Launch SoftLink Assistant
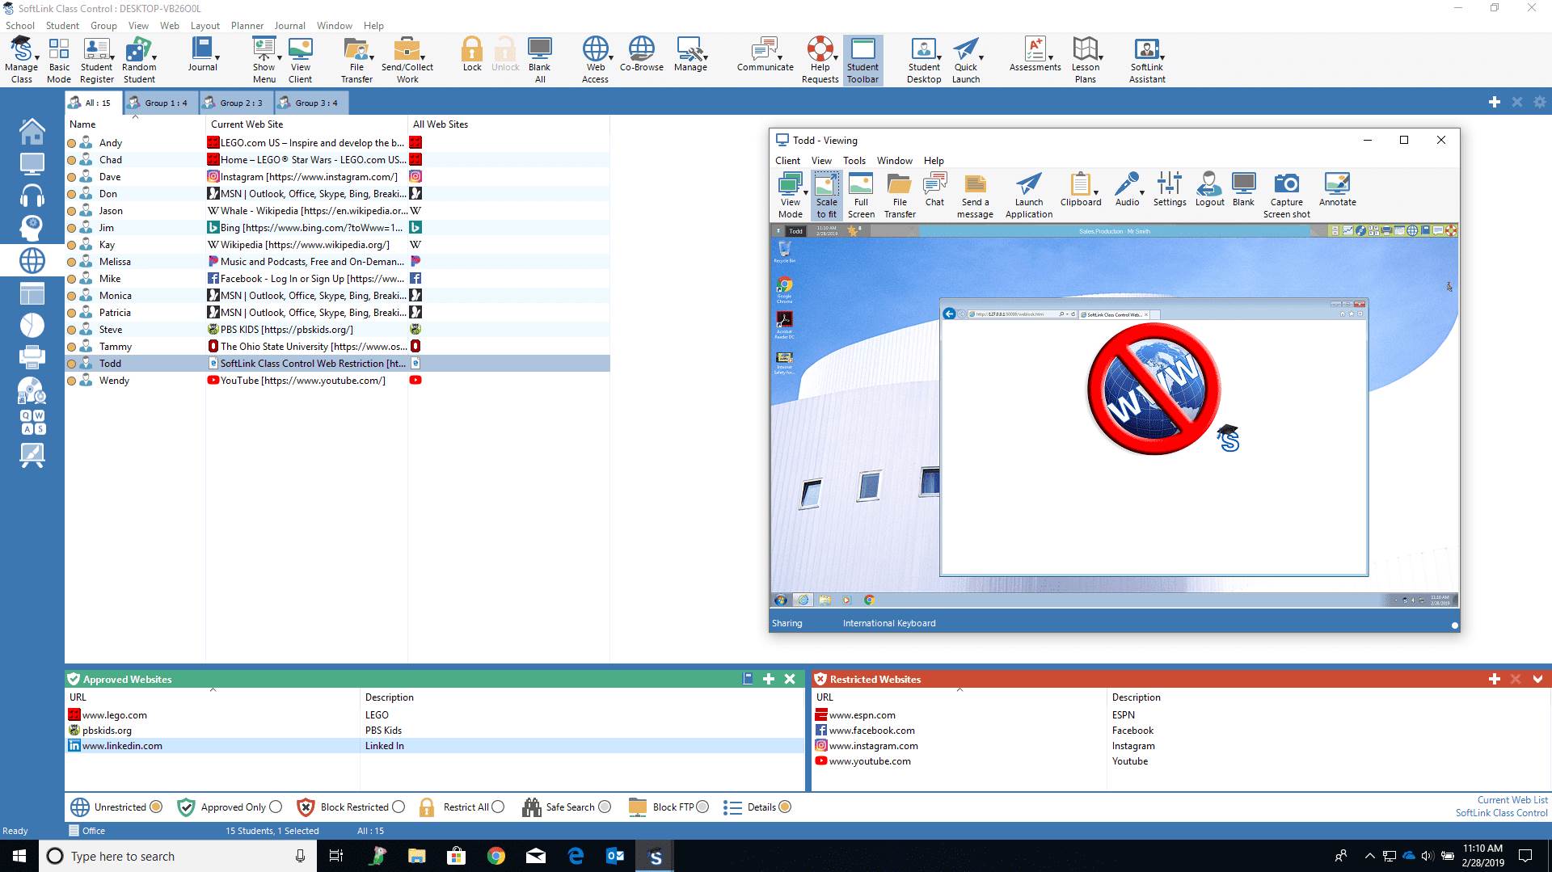This screenshot has width=1552, height=872. pyautogui.click(x=1147, y=60)
